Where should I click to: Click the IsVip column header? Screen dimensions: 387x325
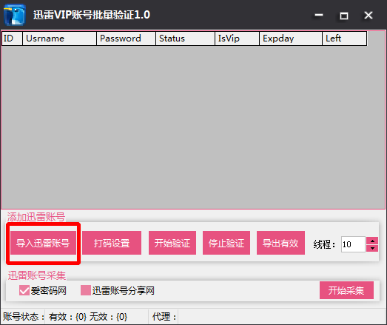tap(238, 38)
